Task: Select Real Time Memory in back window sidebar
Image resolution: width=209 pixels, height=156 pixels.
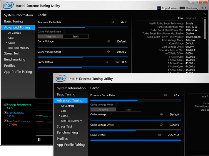Action: (19, 48)
